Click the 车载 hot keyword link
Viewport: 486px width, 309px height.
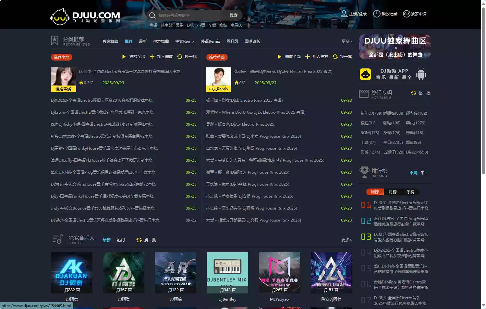212,25
